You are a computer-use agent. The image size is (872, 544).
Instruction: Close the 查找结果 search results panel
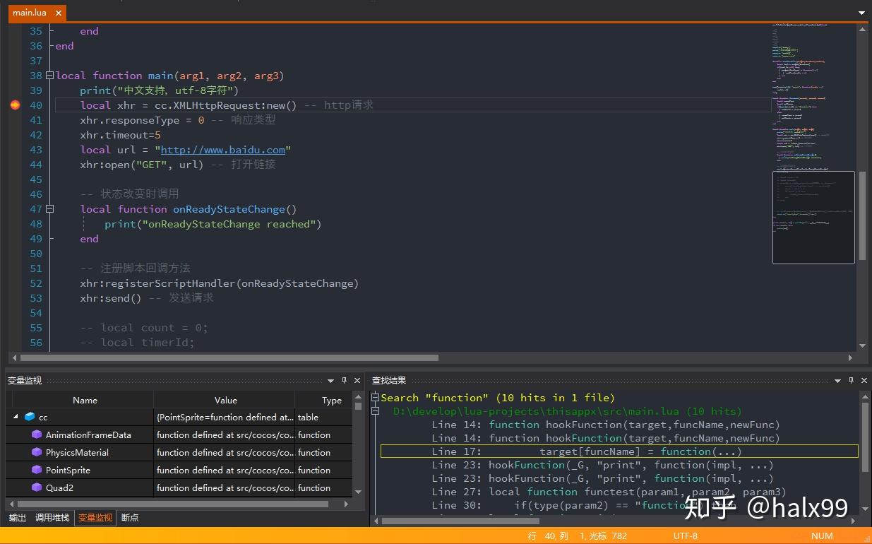pyautogui.click(x=863, y=381)
